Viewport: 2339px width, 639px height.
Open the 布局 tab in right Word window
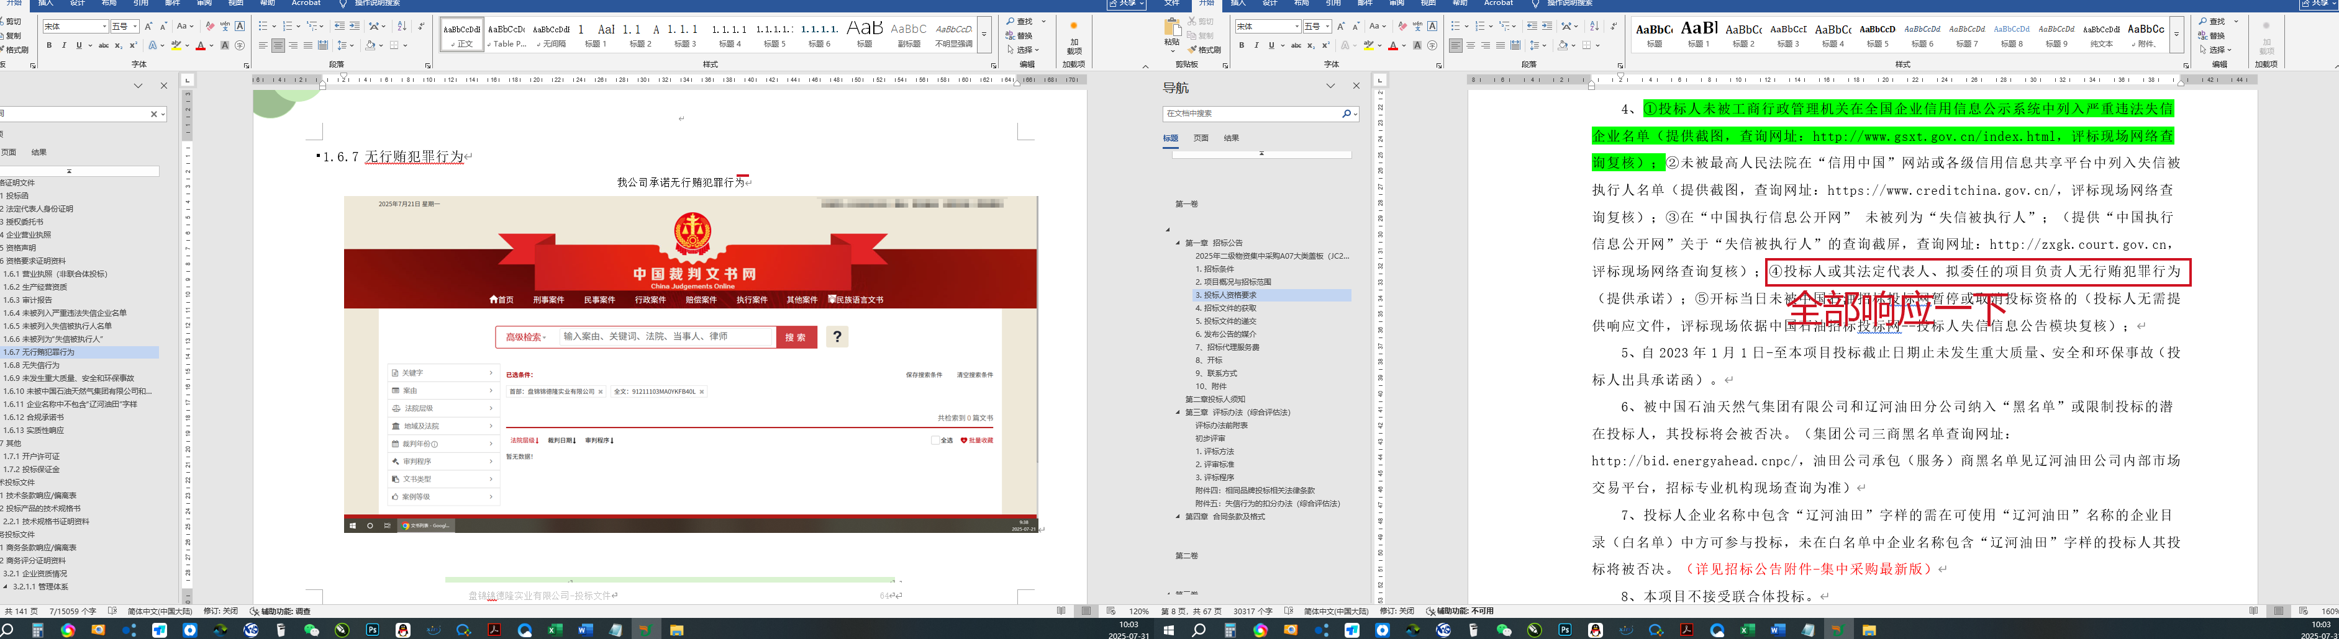[1301, 4]
